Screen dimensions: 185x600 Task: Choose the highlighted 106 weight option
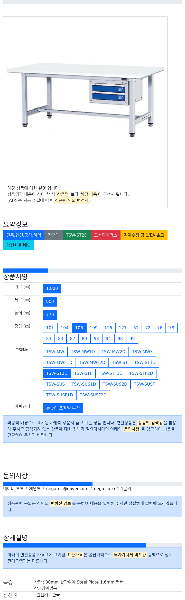[79, 328]
